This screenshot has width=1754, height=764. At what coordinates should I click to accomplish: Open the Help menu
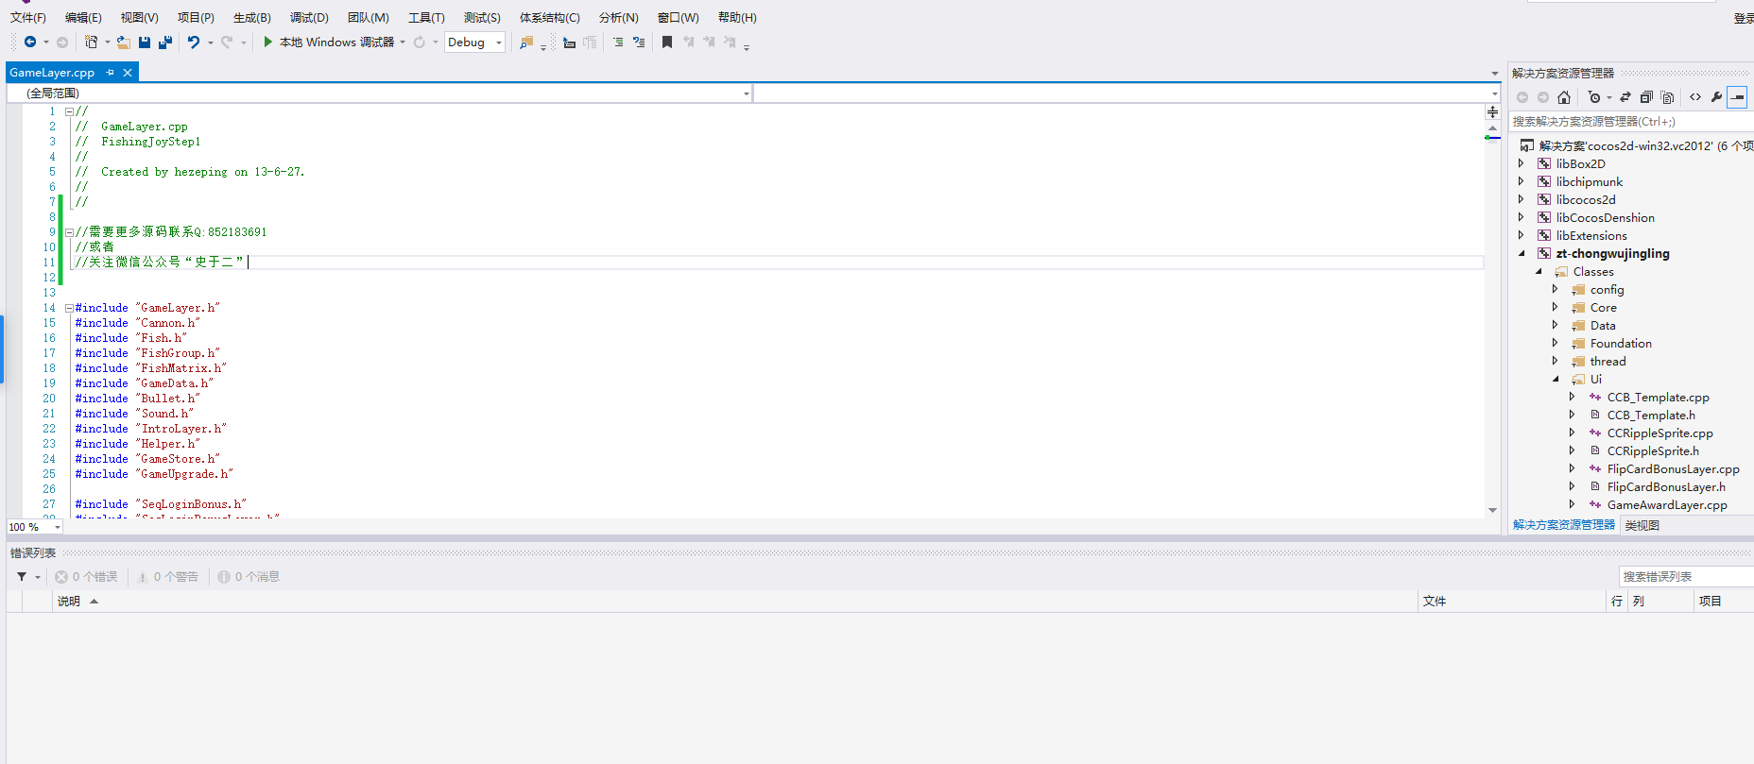pos(737,17)
